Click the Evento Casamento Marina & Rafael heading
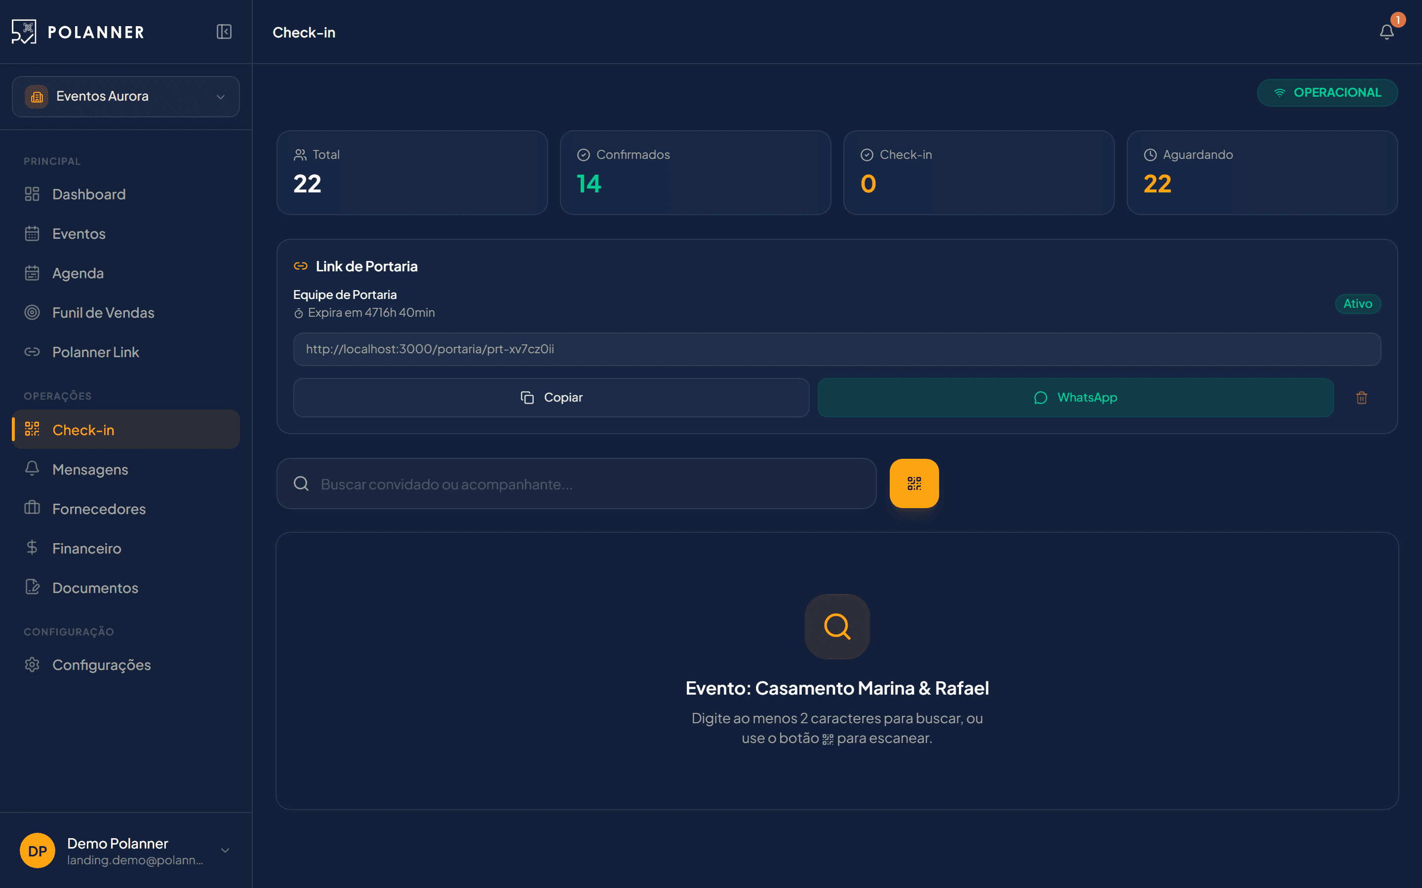 [x=837, y=688]
